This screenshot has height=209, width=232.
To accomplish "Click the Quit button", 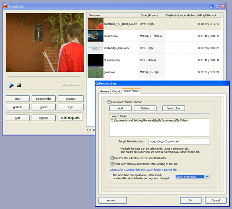I will coord(18,118).
